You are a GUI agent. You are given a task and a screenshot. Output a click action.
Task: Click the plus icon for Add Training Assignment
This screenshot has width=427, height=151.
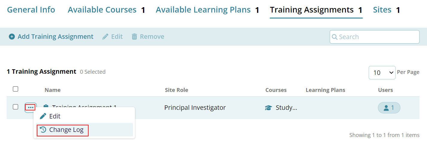[12, 37]
